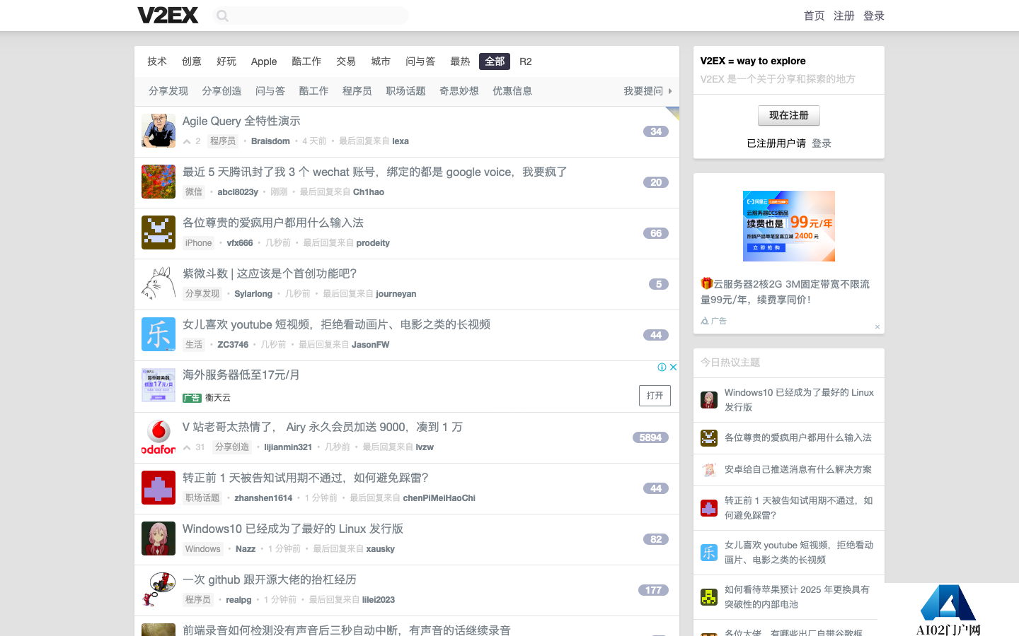Open the 分享创造 node link in subnav
The width and height of the screenshot is (1019, 636).
click(221, 91)
